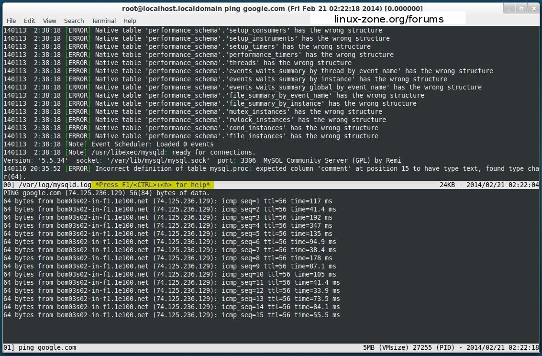The height and width of the screenshot is (356, 542).
Task: Click the linux-zone.org/forums link
Action: [388, 19]
